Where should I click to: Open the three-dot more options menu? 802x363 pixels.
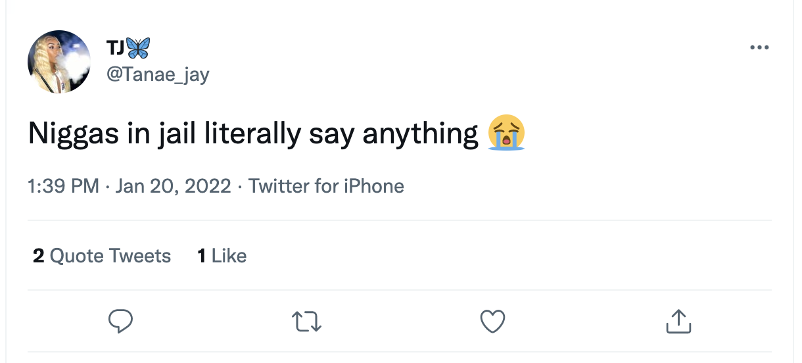759,47
